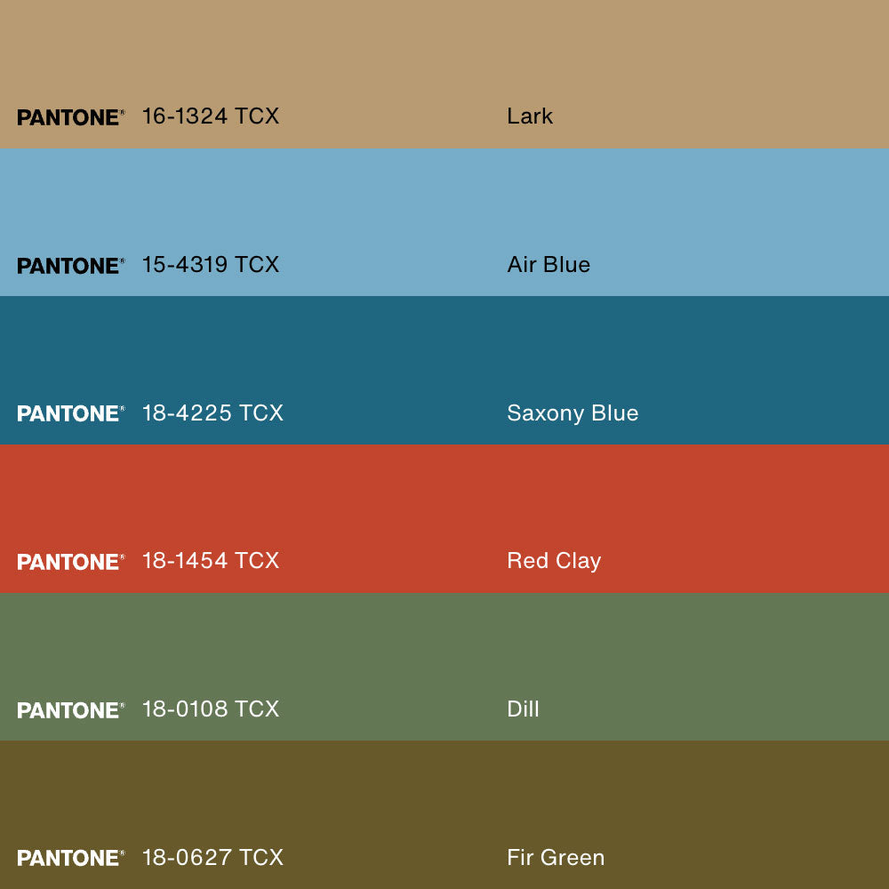Select the 18-1454 TCX code text

(x=211, y=561)
